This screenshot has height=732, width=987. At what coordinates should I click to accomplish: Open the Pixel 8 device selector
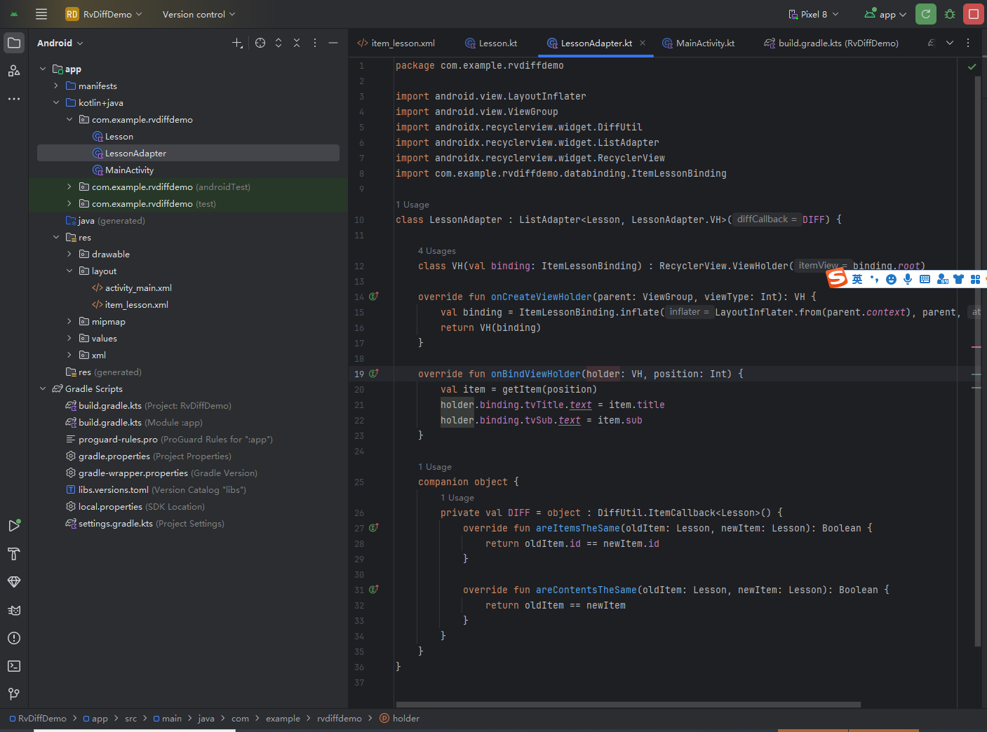(812, 14)
